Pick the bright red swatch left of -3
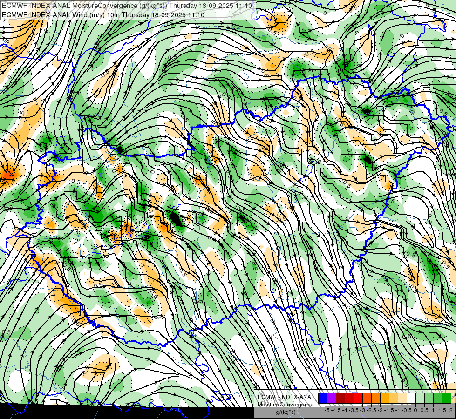This screenshot has height=419, width=456. pyautogui.click(x=358, y=398)
